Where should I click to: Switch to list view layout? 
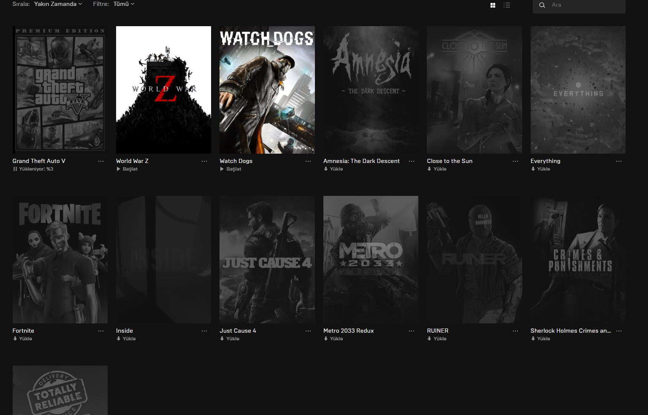pyautogui.click(x=507, y=5)
